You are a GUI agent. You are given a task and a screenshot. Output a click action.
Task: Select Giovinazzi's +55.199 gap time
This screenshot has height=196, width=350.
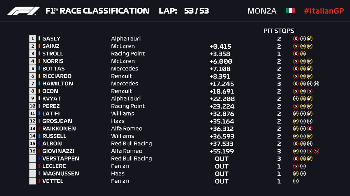[221, 151]
